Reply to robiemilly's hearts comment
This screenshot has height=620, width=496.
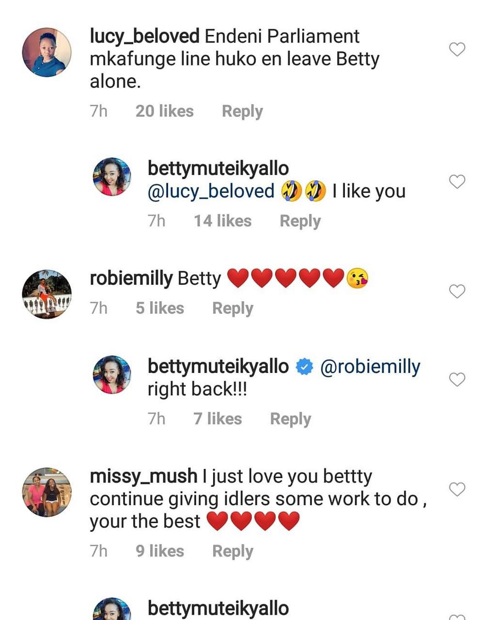(x=232, y=309)
